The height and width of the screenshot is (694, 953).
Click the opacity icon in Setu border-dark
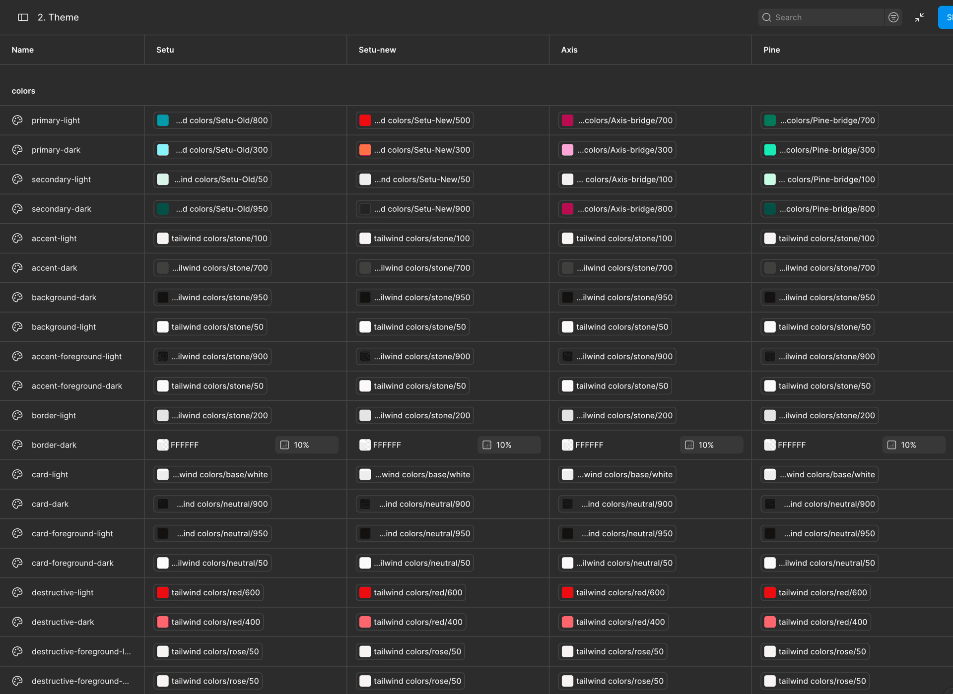284,445
